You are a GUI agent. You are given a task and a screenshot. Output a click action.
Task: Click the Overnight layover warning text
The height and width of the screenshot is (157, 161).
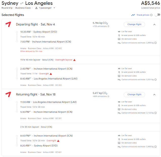64,60
